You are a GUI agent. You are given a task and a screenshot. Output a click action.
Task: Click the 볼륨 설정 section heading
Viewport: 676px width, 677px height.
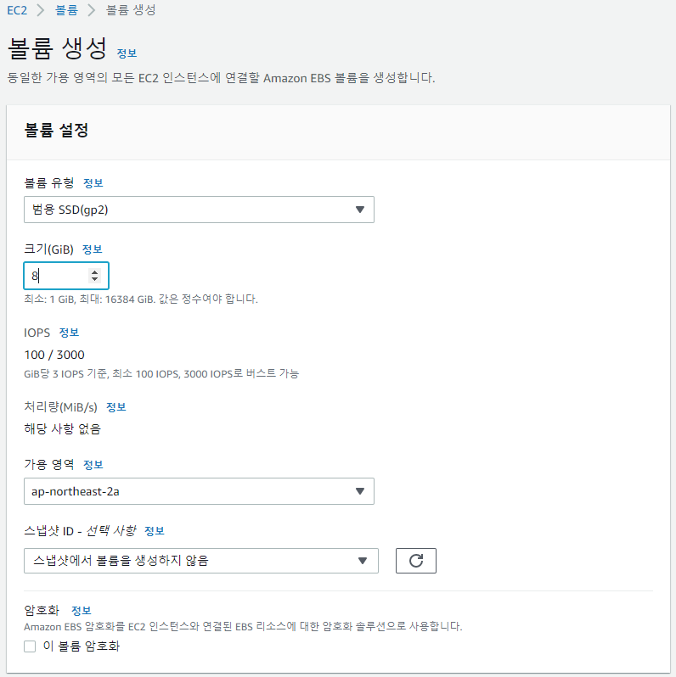click(x=56, y=130)
